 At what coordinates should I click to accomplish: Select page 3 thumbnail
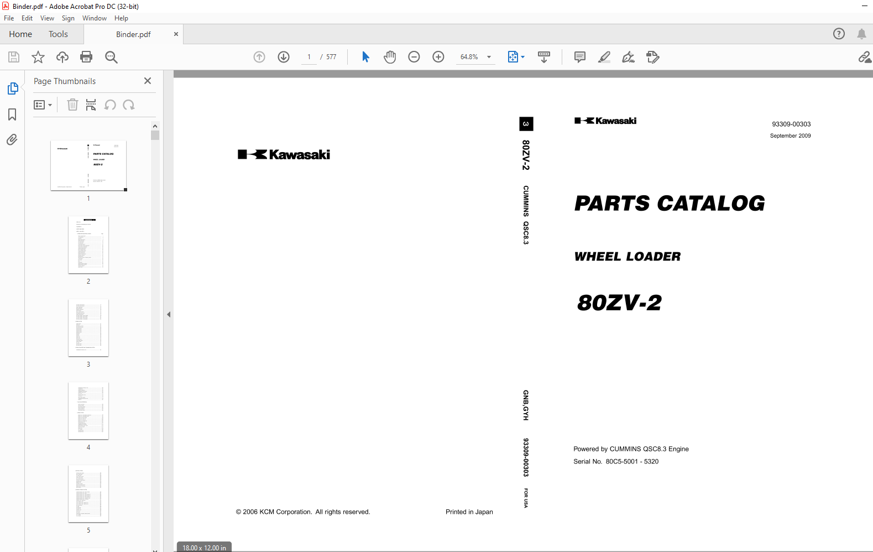(88, 327)
